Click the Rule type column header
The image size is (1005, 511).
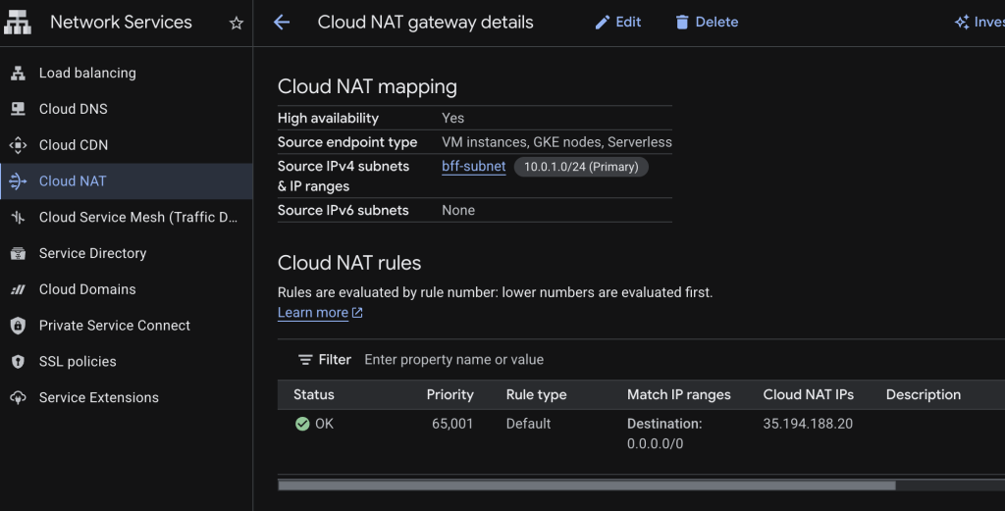click(537, 395)
